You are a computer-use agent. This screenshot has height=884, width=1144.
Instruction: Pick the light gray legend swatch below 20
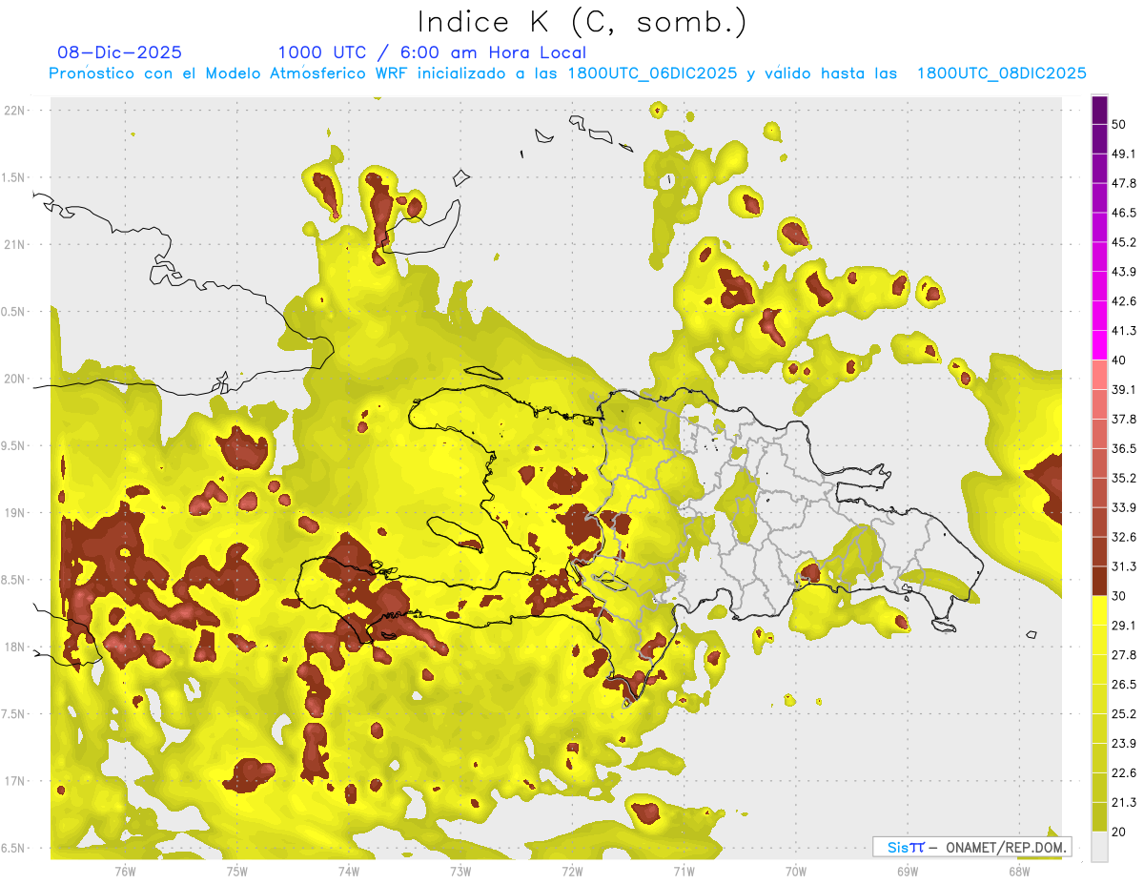tap(1099, 847)
